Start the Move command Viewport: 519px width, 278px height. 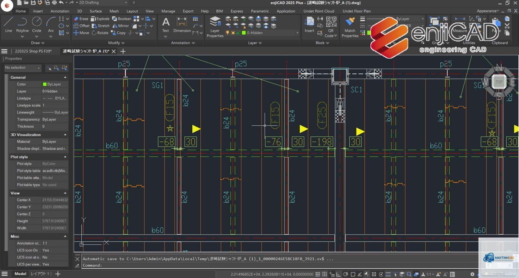81,33
